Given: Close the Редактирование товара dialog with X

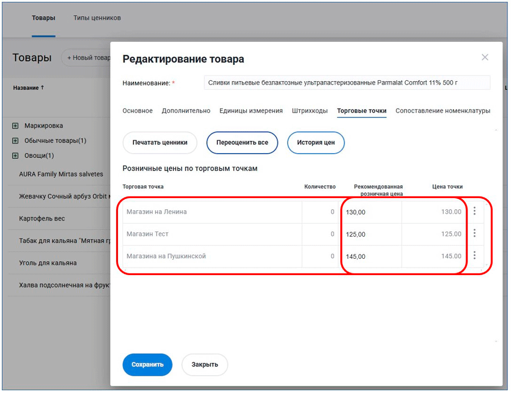Looking at the screenshot, I should pos(485,58).
